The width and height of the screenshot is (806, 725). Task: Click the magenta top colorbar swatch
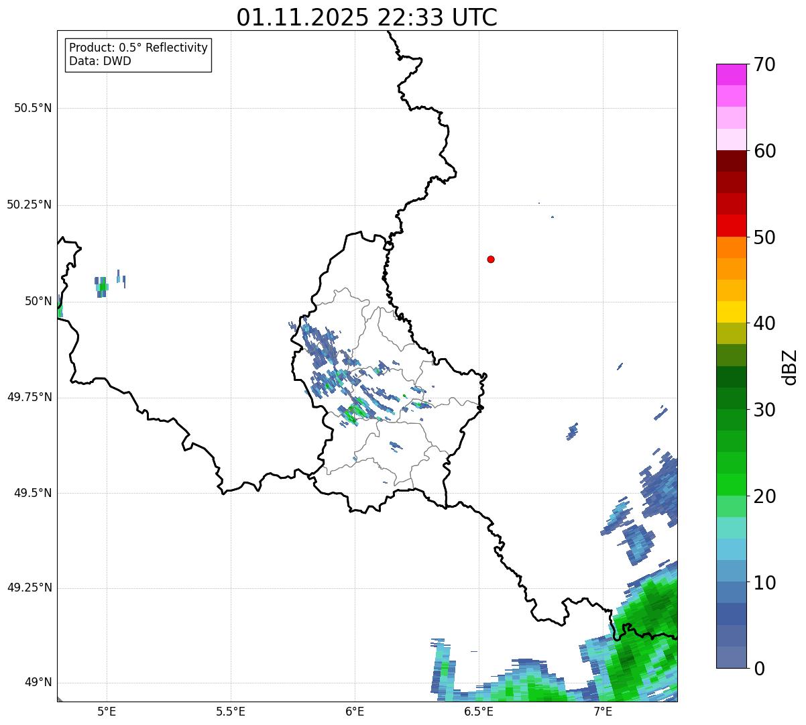[x=731, y=74]
